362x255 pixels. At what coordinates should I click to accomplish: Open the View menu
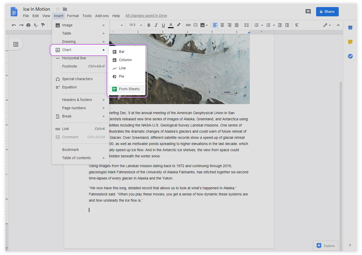(x=46, y=16)
